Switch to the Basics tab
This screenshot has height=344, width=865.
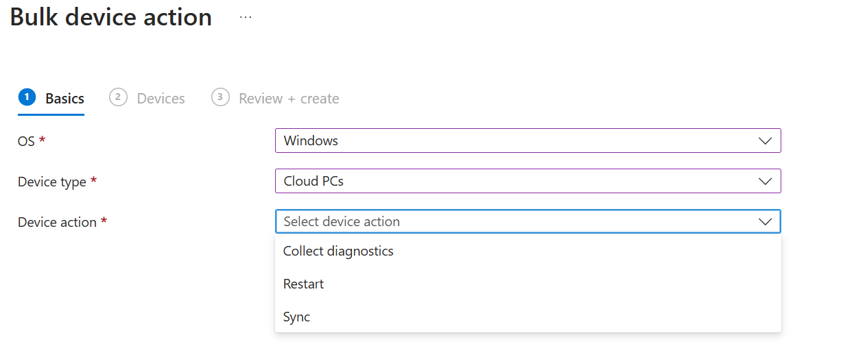[x=64, y=99]
